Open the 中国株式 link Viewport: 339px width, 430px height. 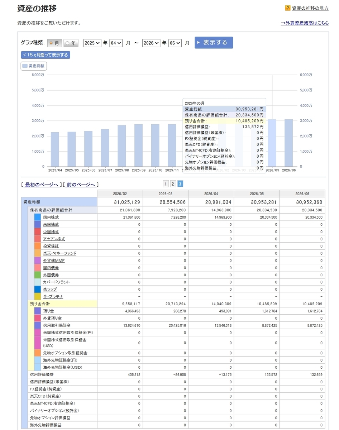(51, 231)
